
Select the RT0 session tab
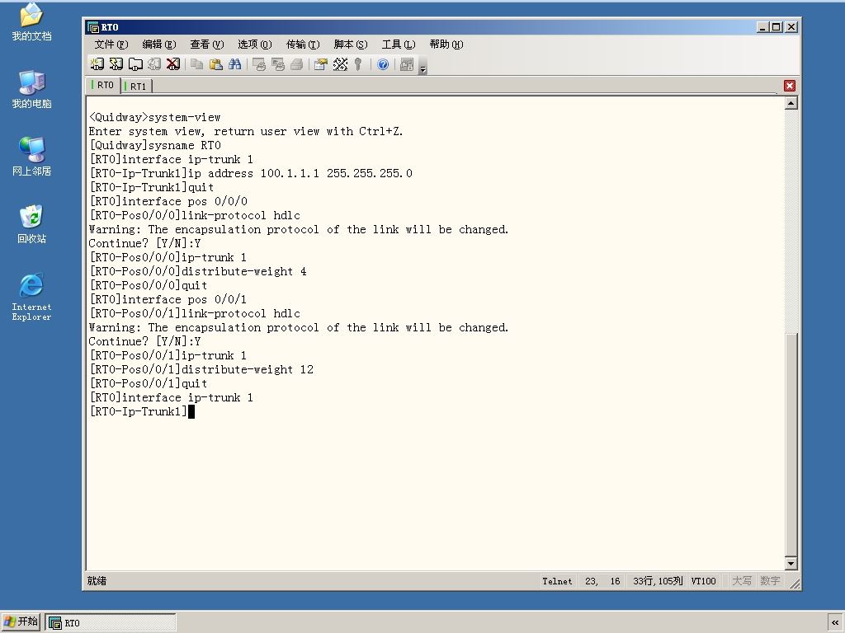click(x=103, y=85)
